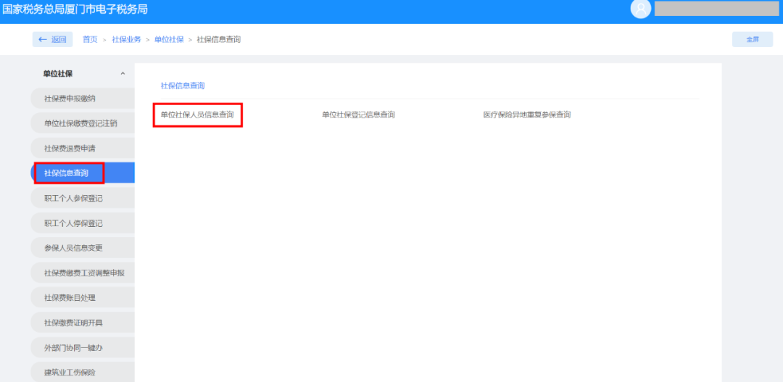Screen dimensions: 783x382
Task: Open 单位社保 breadcrumb link
Action: coord(169,39)
